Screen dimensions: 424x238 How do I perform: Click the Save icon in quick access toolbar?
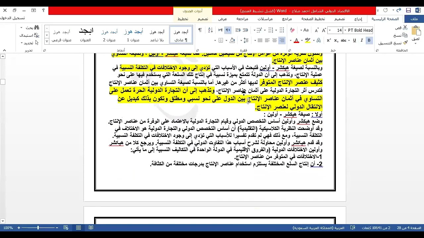[x=408, y=11]
